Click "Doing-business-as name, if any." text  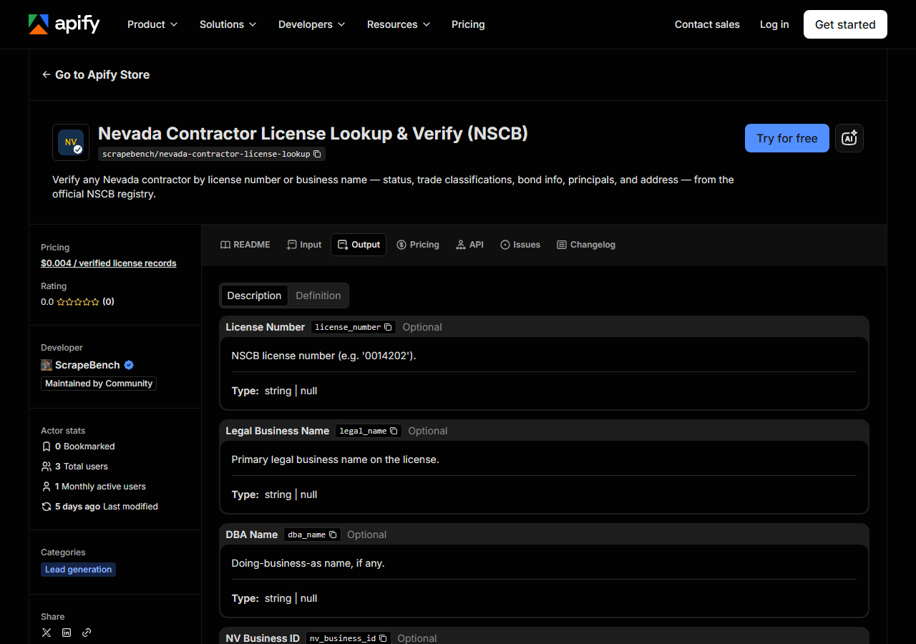point(308,563)
